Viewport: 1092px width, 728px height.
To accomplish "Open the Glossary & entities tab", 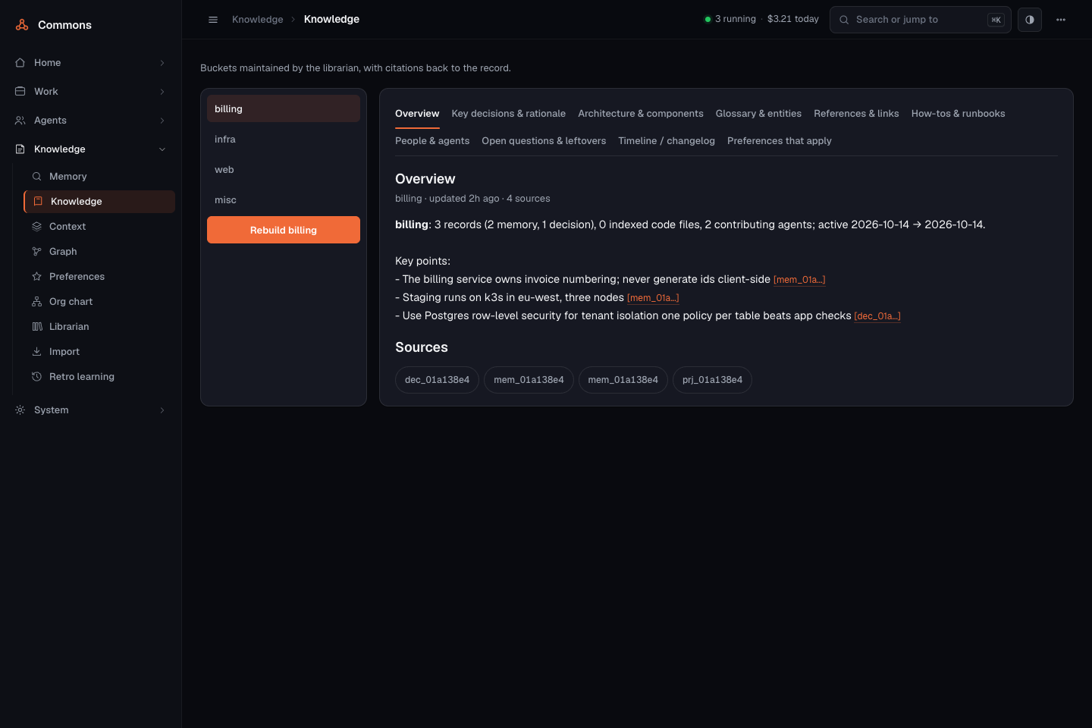I will (758, 114).
